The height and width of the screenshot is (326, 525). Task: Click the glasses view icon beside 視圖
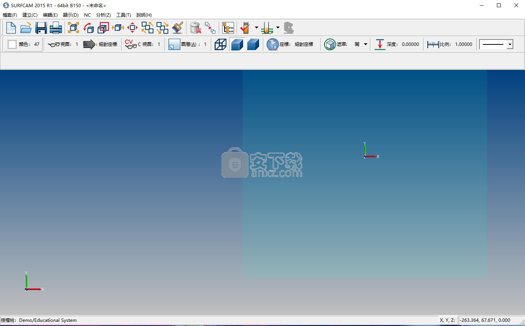tap(54, 44)
